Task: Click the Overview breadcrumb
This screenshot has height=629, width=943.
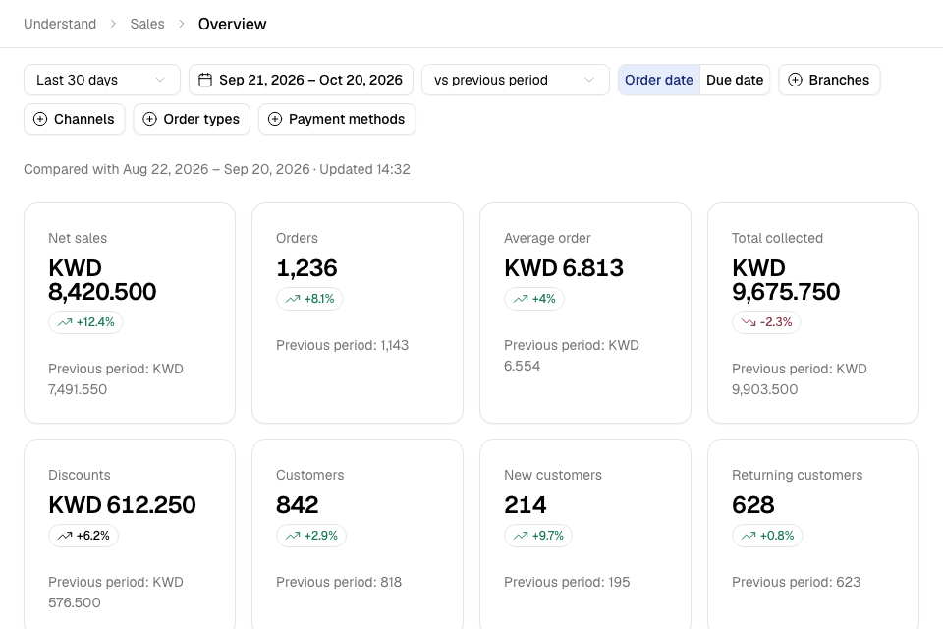Action: coord(232,24)
